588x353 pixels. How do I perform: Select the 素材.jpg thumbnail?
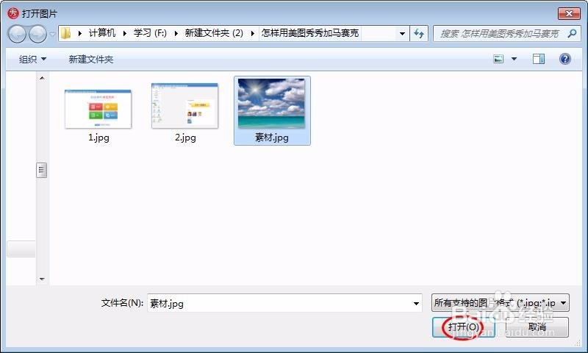click(x=271, y=103)
